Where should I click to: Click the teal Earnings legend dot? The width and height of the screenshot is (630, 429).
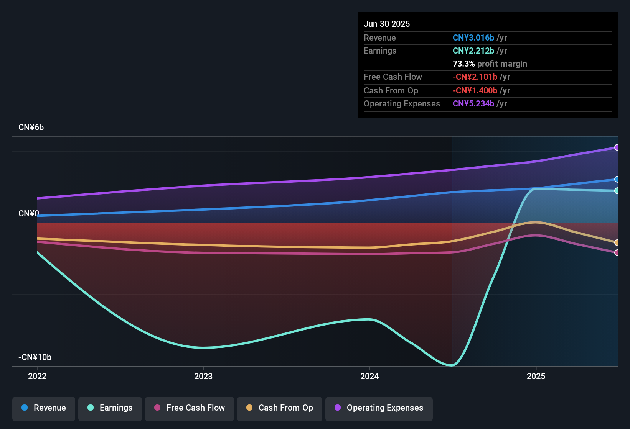(x=91, y=408)
